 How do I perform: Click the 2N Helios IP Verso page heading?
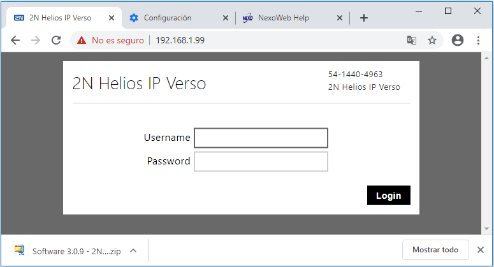pos(139,83)
